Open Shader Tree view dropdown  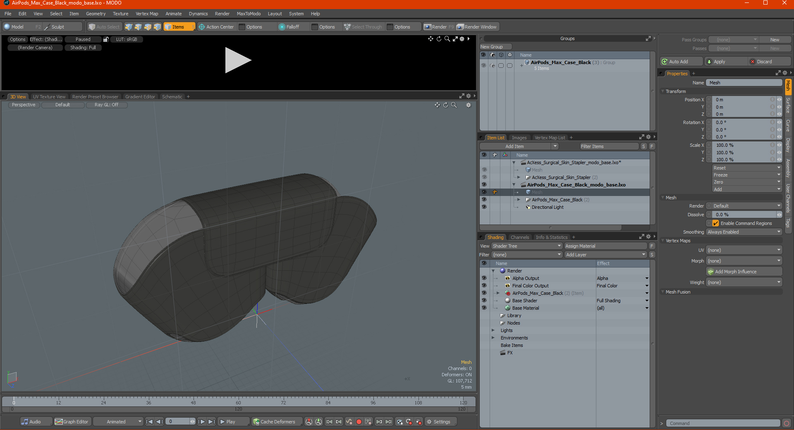click(x=527, y=246)
